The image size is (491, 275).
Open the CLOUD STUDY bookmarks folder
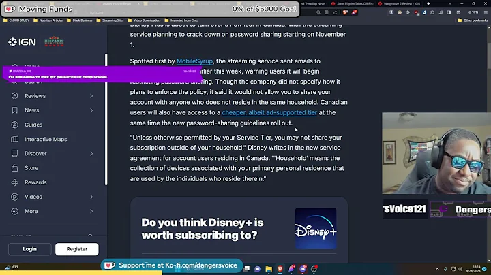coord(16,20)
